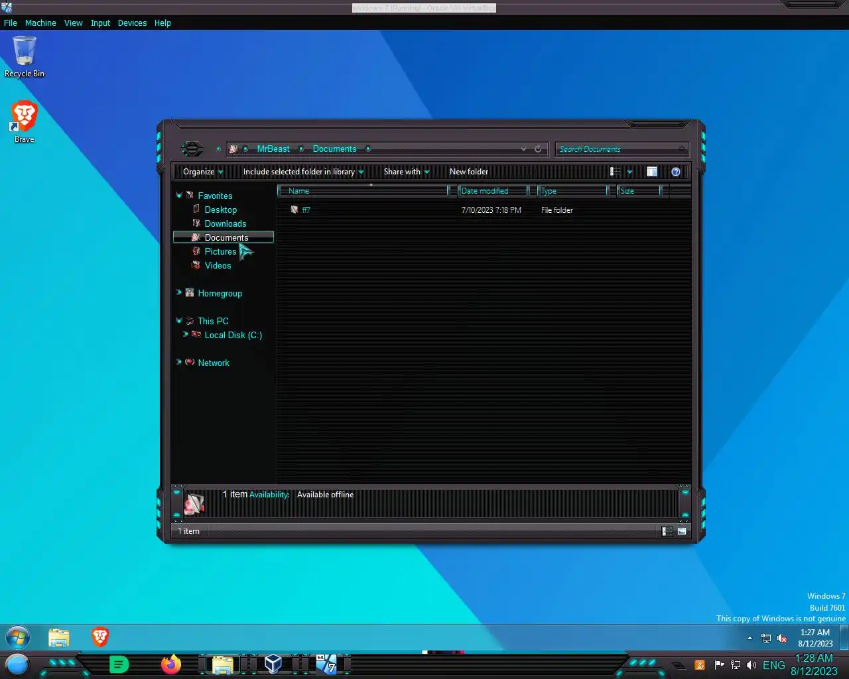Screen dimensions: 849x679
Task: Click File Explorer on Windows 7 taskbar
Action: pos(59,638)
